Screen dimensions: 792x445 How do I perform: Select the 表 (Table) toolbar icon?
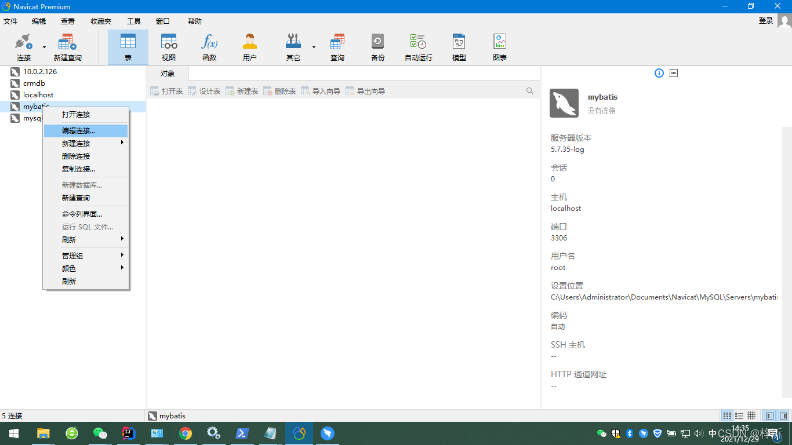128,48
